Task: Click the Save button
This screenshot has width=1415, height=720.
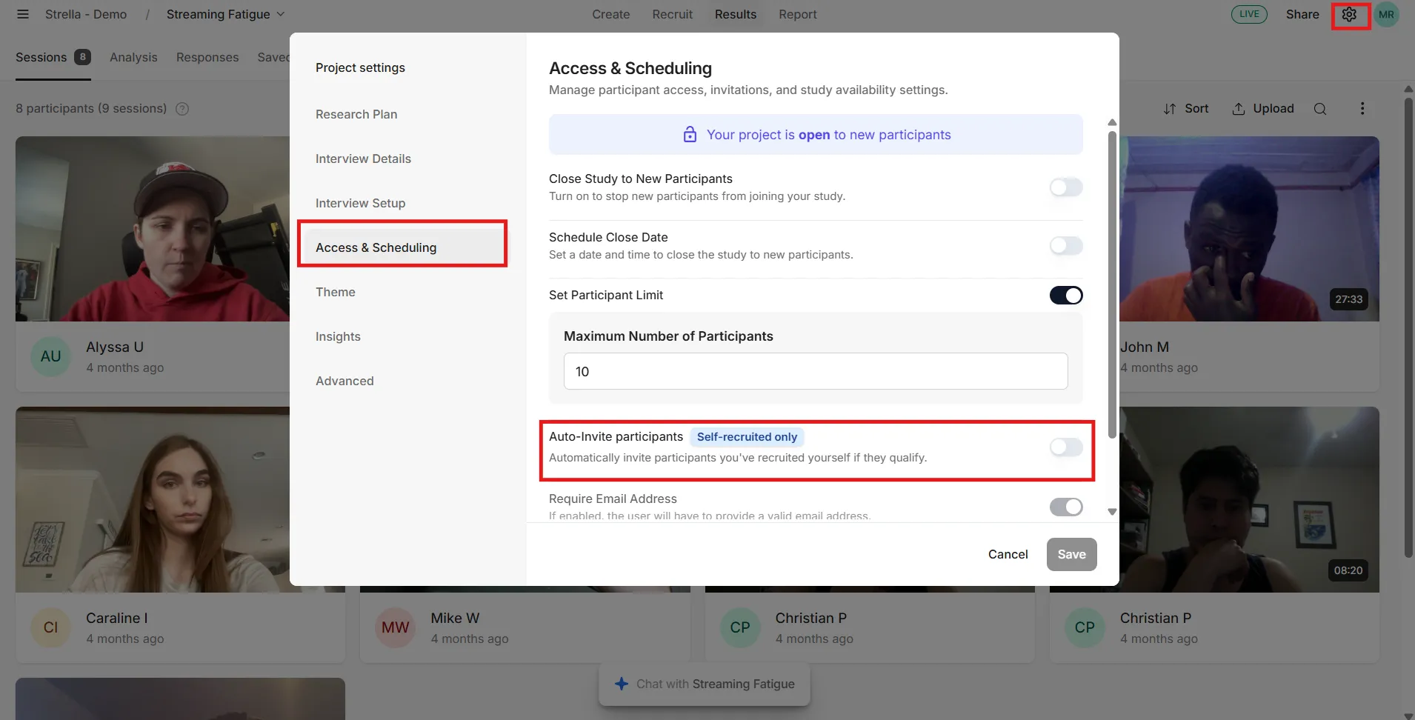Action: 1071,554
